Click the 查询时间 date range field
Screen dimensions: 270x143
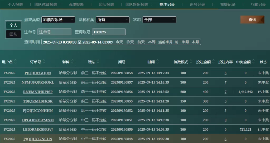pyautogui.click(x=78, y=42)
